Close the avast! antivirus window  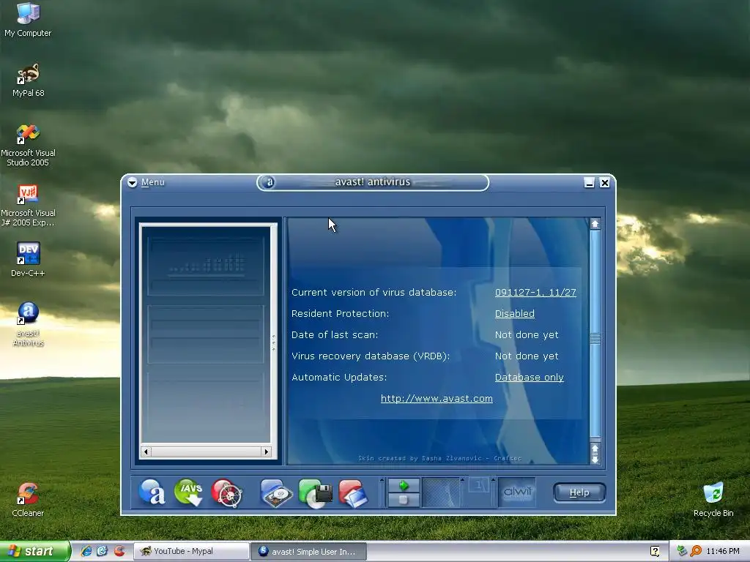[604, 182]
